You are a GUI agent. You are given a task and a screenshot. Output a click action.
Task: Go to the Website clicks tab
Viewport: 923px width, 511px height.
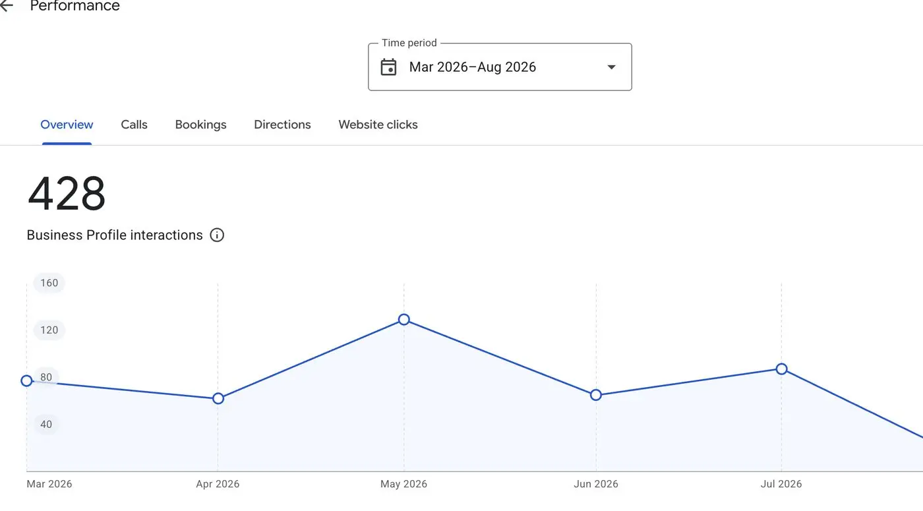pos(378,125)
